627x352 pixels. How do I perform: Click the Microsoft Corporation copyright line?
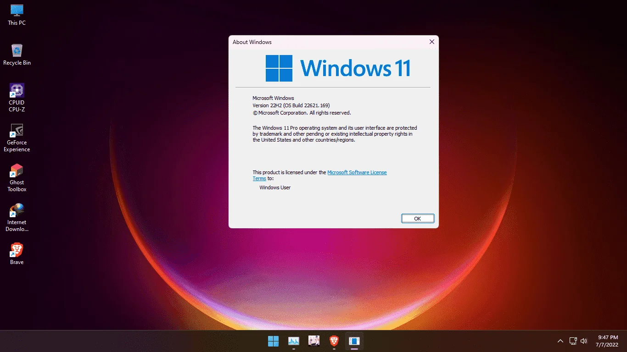302,113
